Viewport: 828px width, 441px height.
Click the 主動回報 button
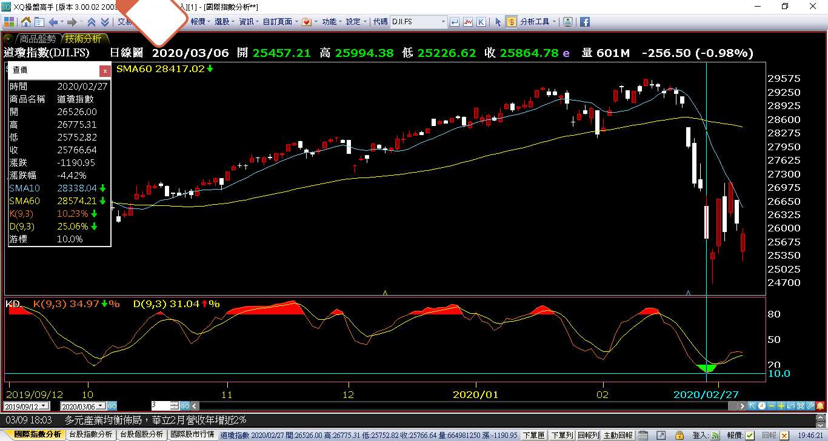(x=618, y=435)
